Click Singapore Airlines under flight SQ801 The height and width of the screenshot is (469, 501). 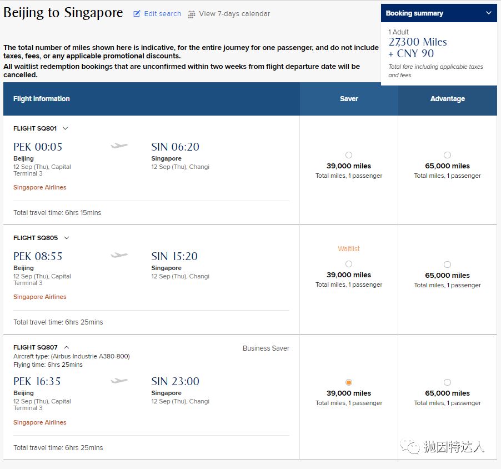pos(40,187)
